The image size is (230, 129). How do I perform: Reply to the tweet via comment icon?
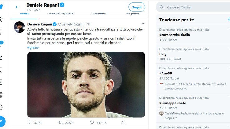[x=30, y=122]
